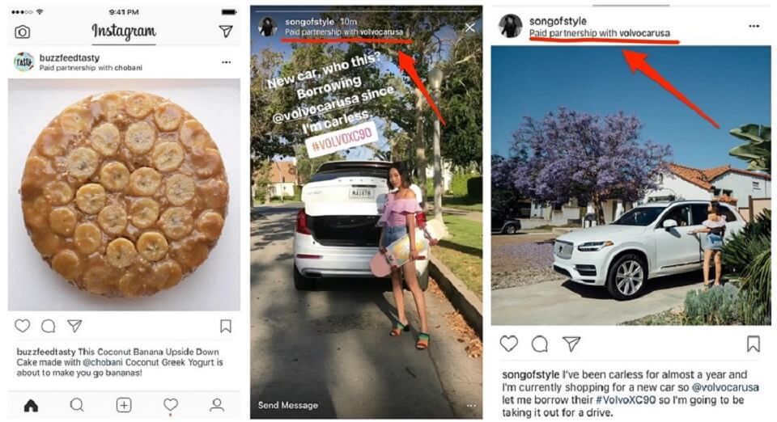Open profile tab in bottom navigation

pos(217,405)
